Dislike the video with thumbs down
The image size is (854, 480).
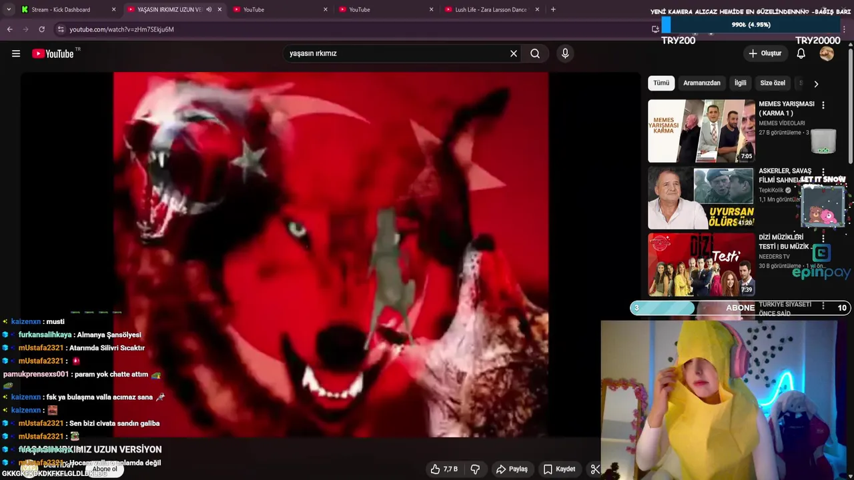coord(475,469)
